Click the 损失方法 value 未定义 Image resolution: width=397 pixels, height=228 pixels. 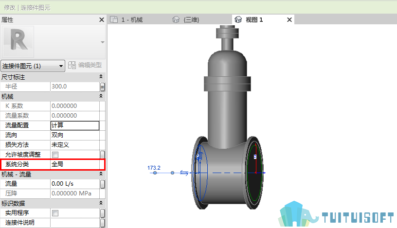pyautogui.click(x=75, y=145)
